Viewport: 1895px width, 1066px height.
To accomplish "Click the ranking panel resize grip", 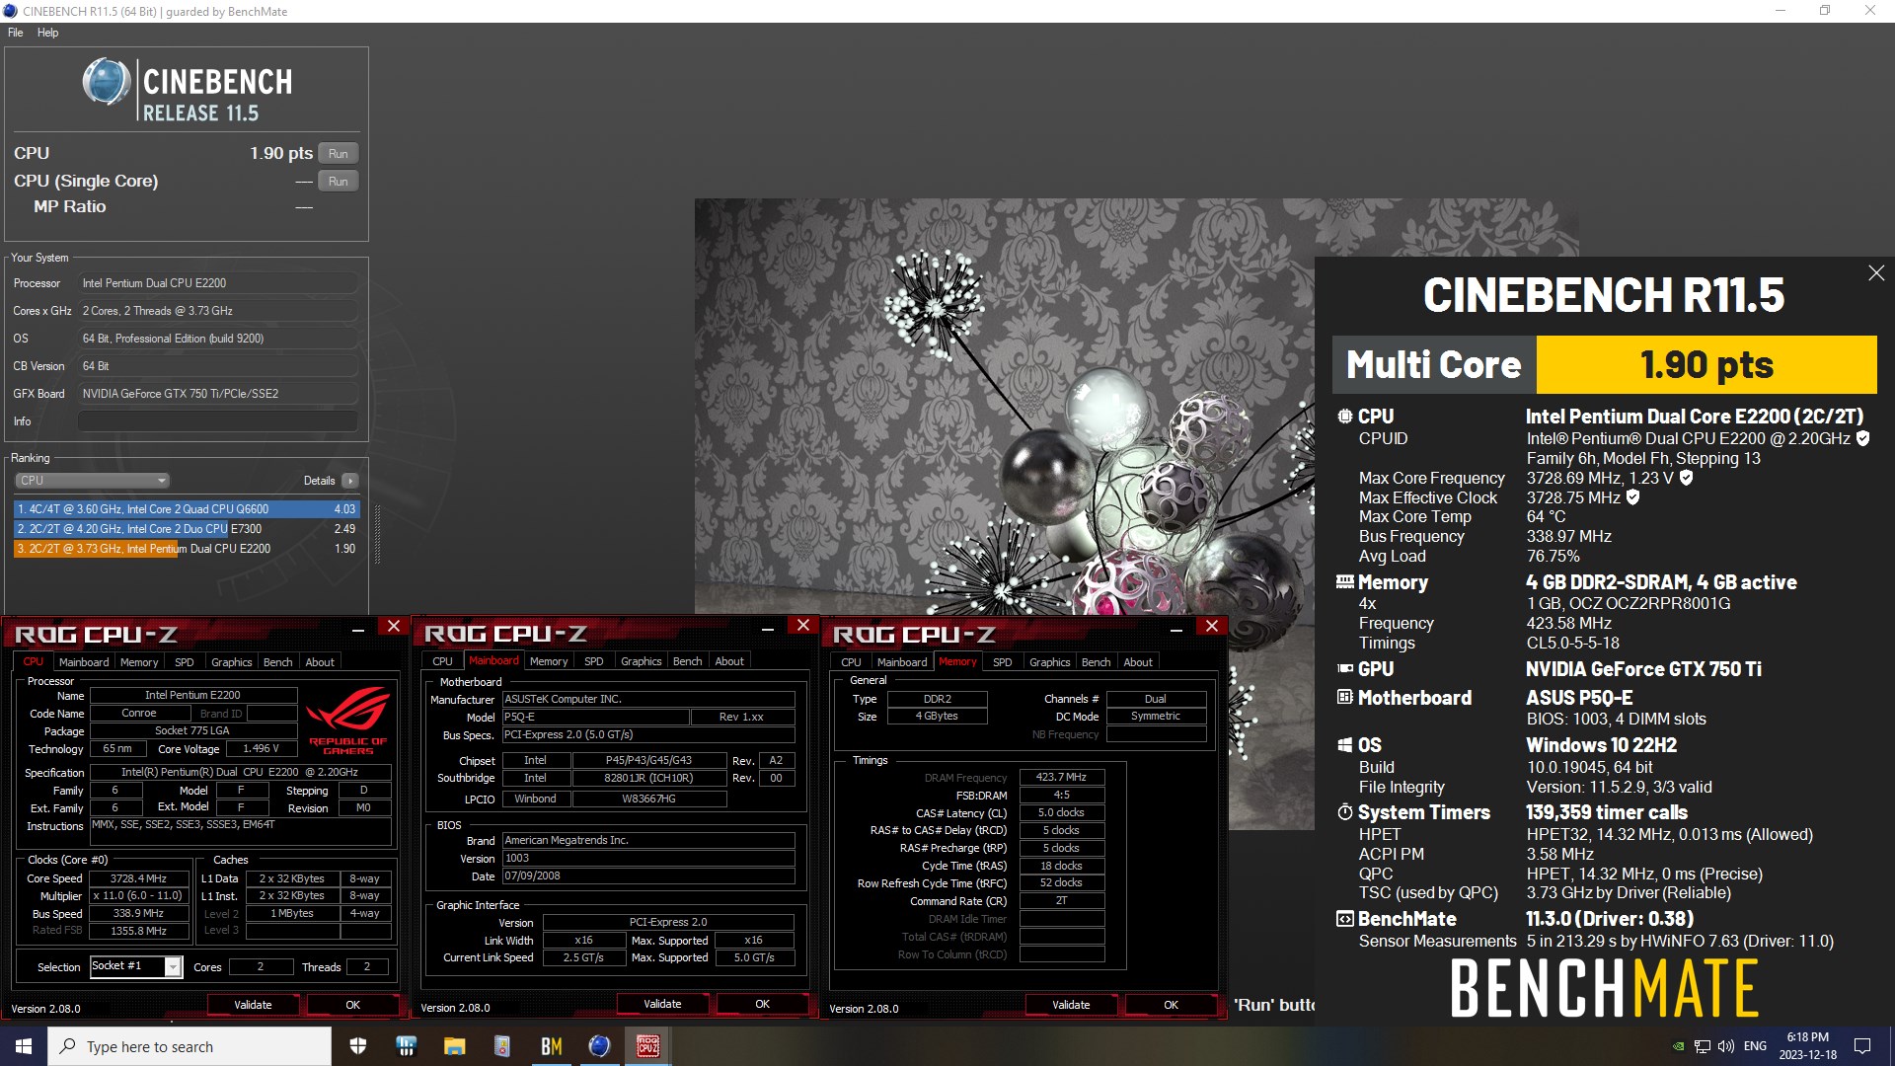I will (x=377, y=534).
